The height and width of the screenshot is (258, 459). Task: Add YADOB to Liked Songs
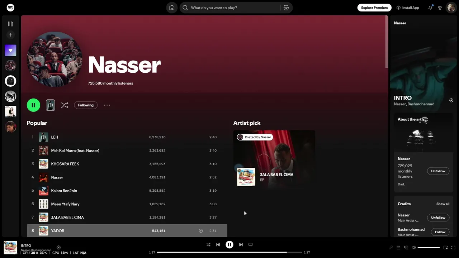[201, 231]
